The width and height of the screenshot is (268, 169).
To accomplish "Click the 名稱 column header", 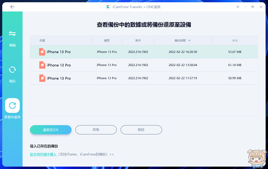I will pos(42,40).
